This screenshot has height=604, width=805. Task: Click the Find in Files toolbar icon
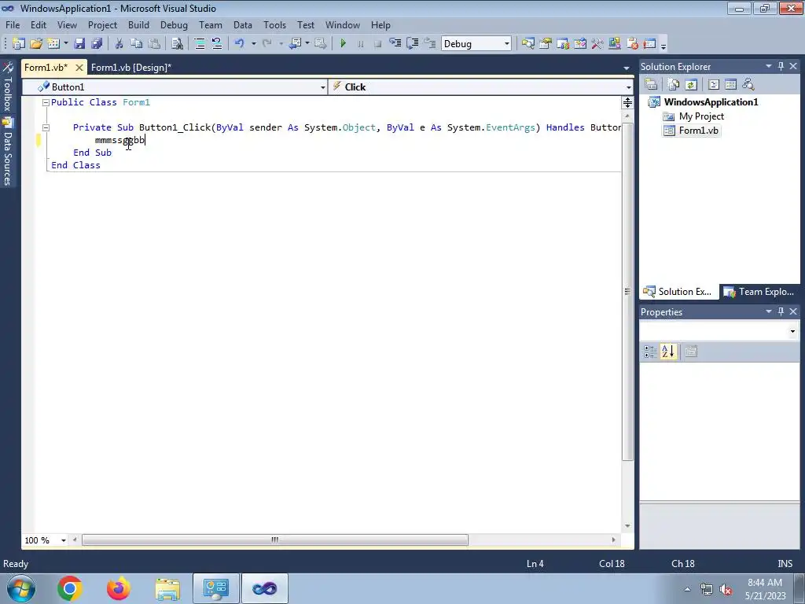[177, 44]
